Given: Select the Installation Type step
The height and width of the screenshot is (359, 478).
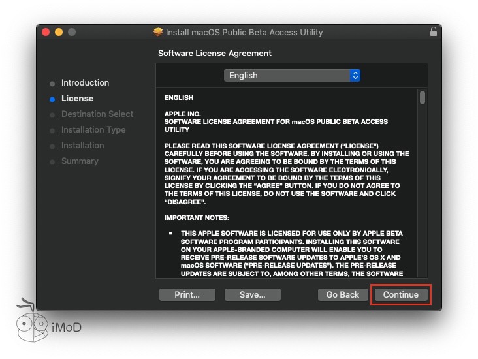Looking at the screenshot, I should (x=93, y=130).
